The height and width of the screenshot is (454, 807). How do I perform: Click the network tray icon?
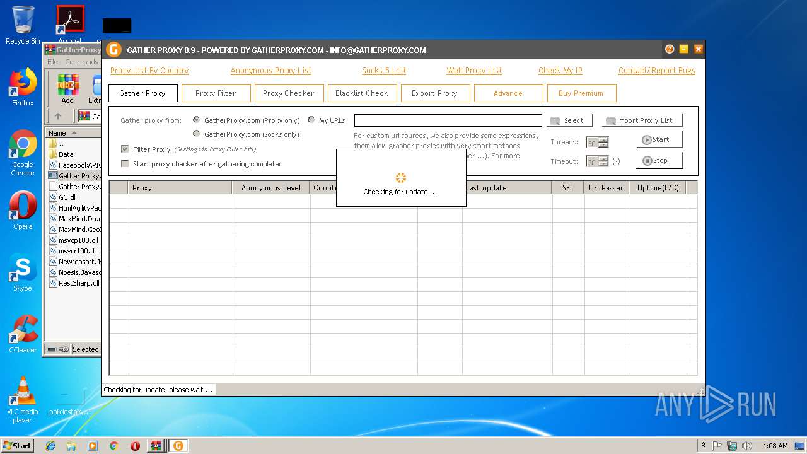click(732, 446)
